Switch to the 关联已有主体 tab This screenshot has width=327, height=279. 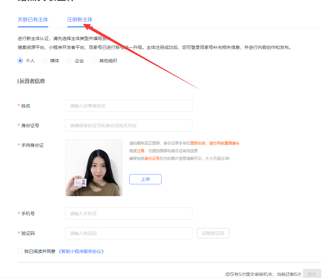point(33,20)
